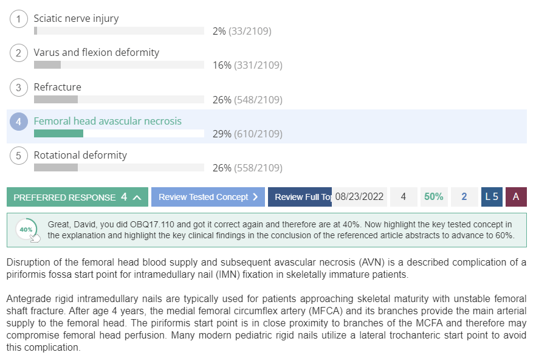Click the gray number 4 badge
The image size is (536, 358).
click(404, 197)
